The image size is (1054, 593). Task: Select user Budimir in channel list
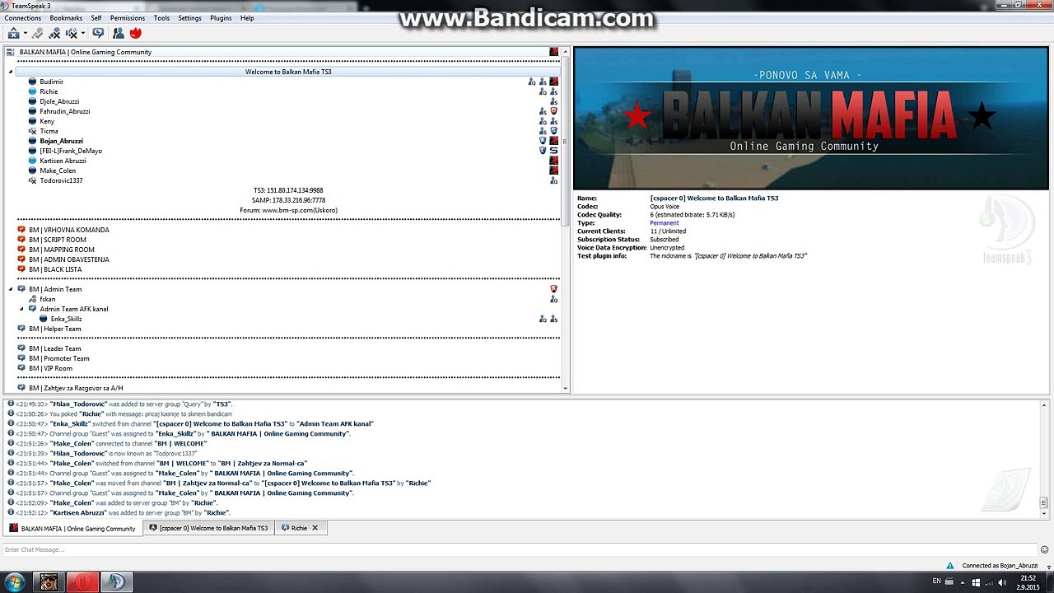tap(51, 82)
